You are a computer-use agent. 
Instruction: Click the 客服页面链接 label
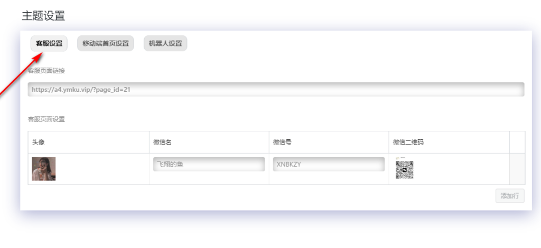tap(46, 71)
